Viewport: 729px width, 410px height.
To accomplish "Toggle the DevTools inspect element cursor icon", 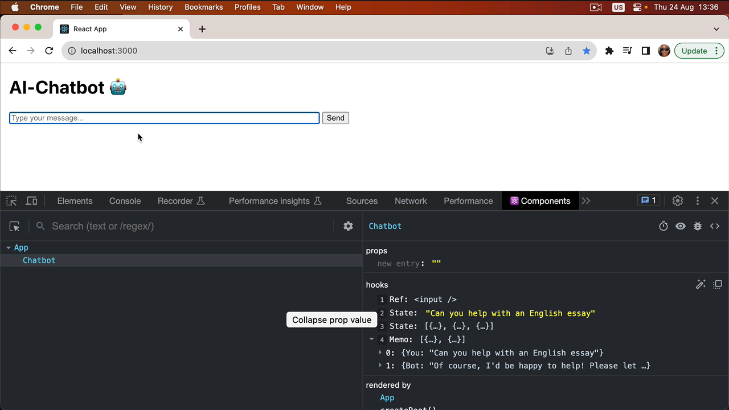I will click(x=11, y=201).
